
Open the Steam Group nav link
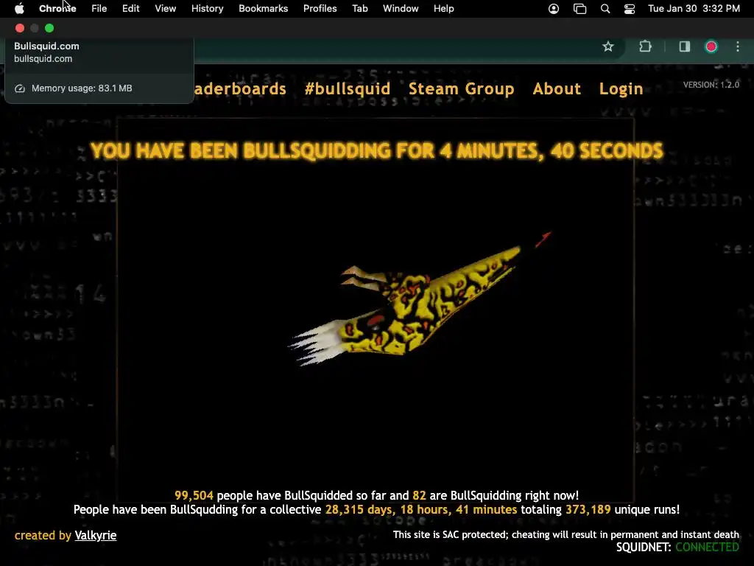[461, 88]
